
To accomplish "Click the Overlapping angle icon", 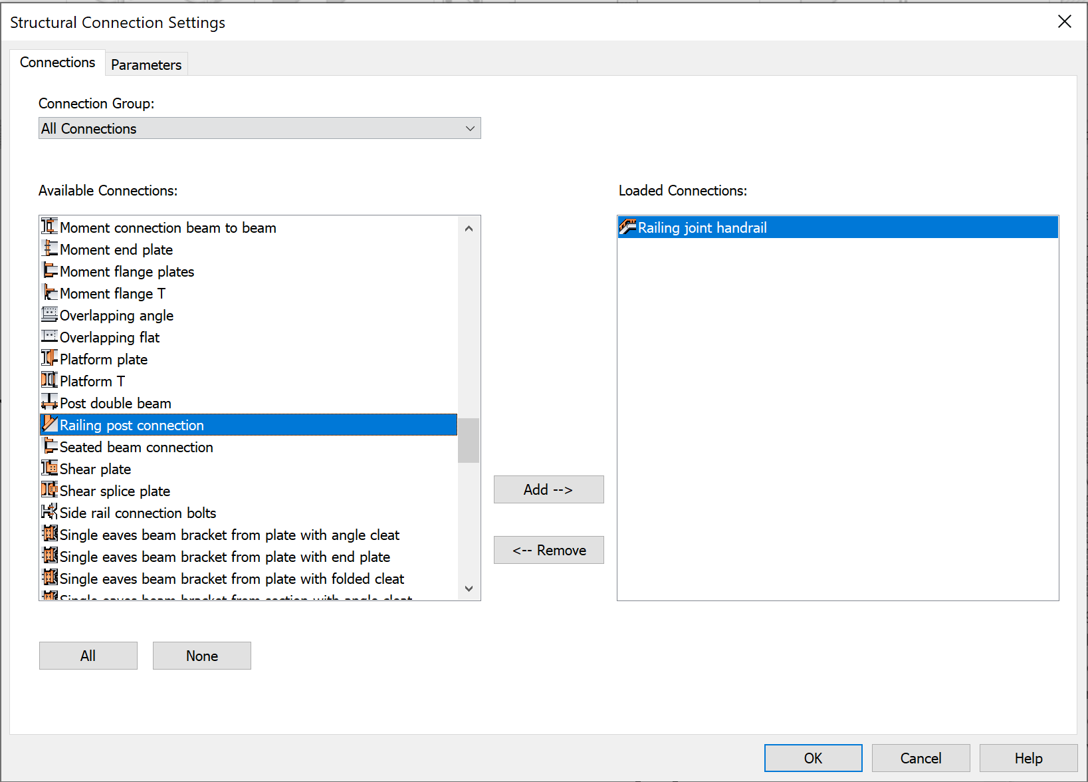I will (50, 315).
